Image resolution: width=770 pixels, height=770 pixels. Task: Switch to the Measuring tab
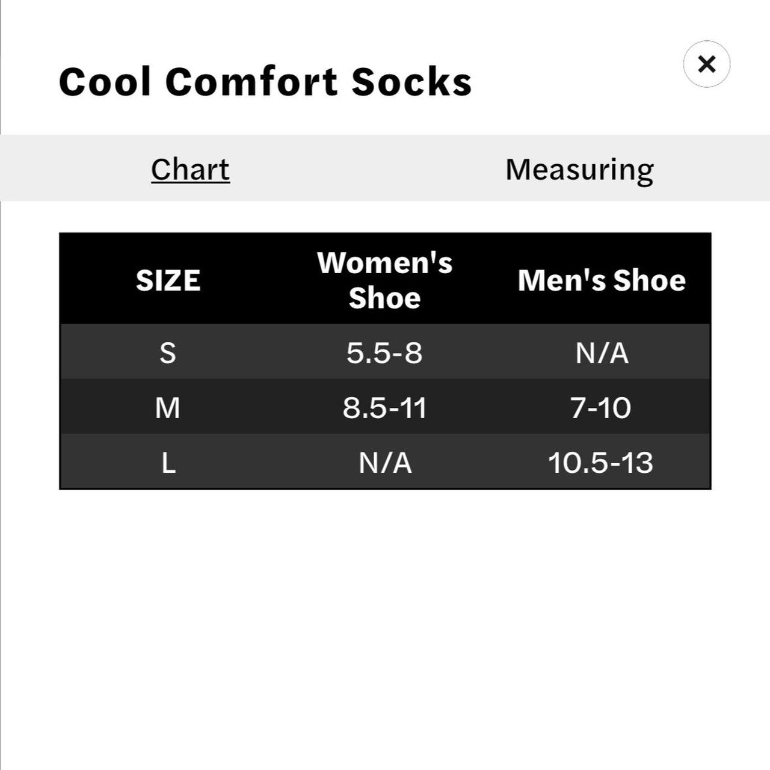pyautogui.click(x=579, y=168)
